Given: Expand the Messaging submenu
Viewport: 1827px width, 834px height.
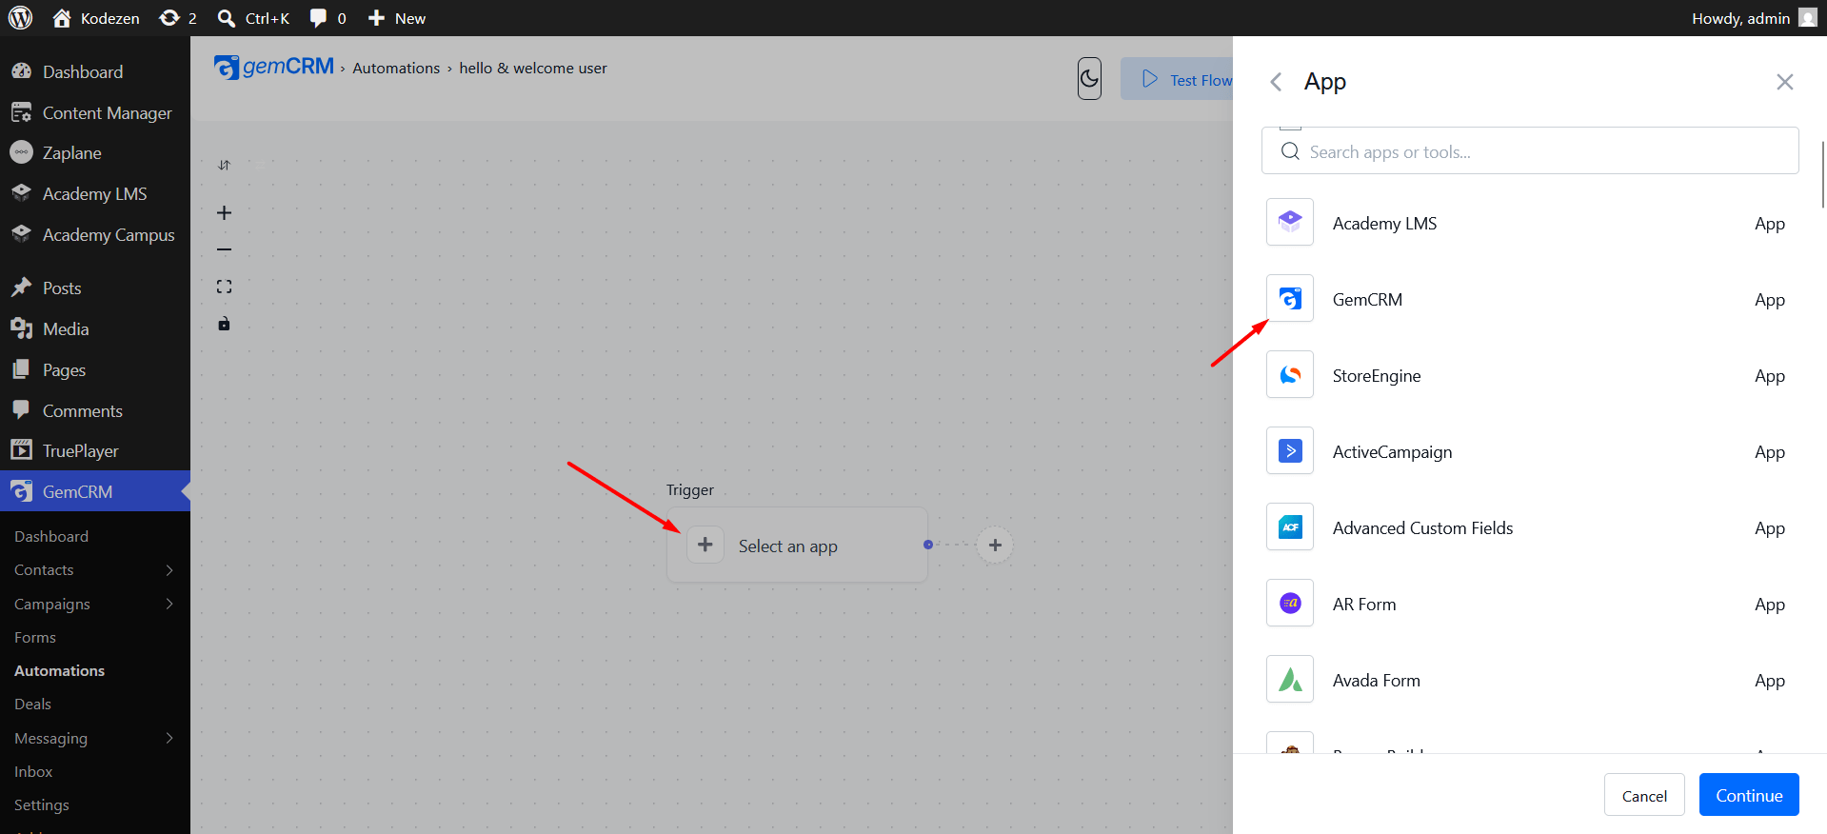Looking at the screenshot, I should pyautogui.click(x=169, y=738).
